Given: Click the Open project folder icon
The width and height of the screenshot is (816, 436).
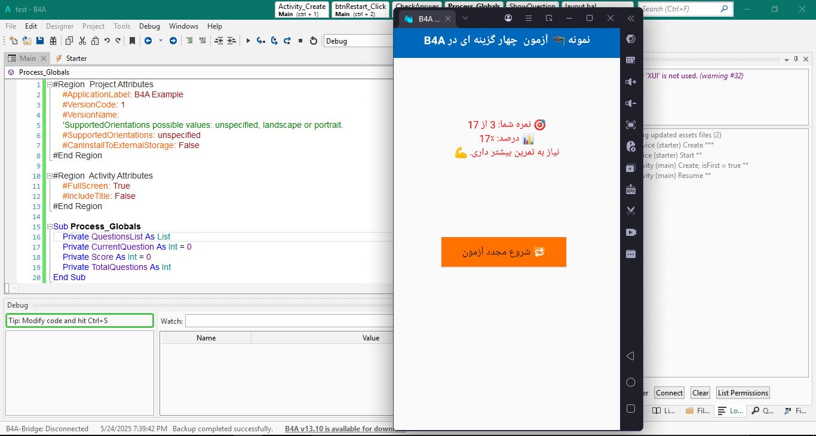Looking at the screenshot, I should click(27, 41).
